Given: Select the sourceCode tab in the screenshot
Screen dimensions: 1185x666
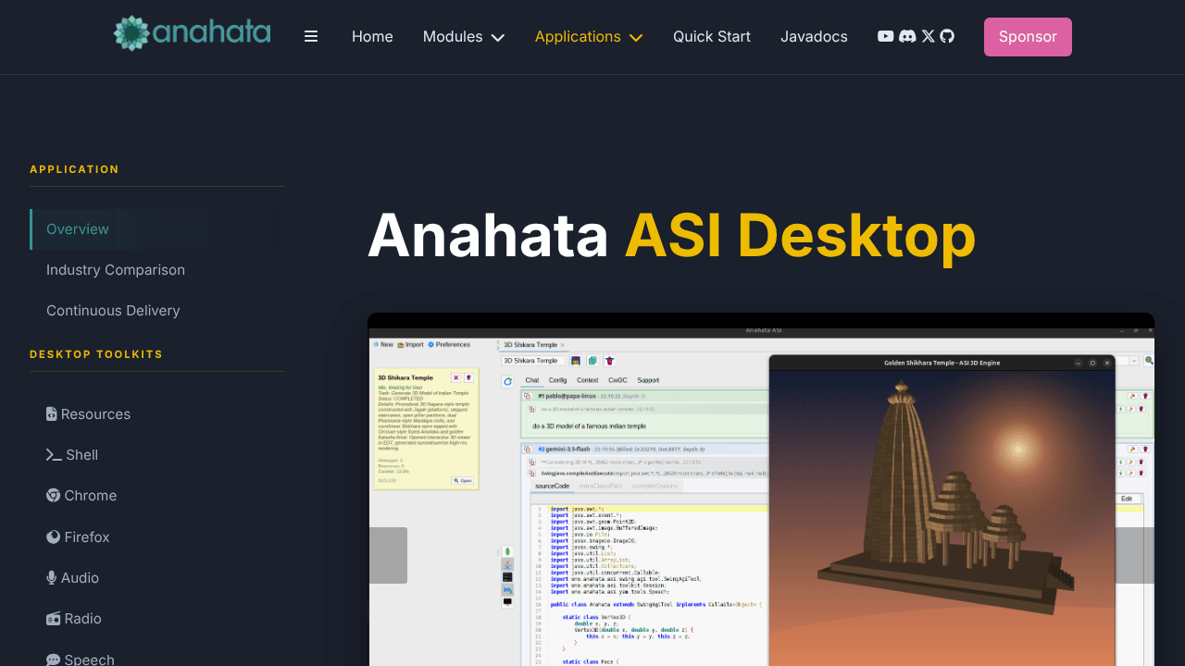Looking at the screenshot, I should [552, 486].
